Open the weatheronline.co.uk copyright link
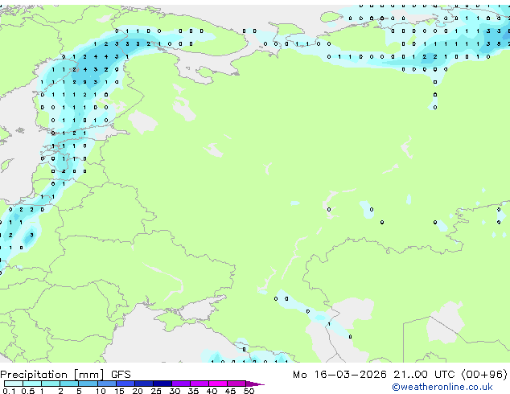The image size is (510, 394). pos(442,387)
